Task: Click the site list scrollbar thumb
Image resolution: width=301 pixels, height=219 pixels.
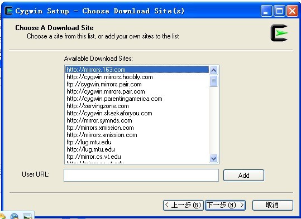Action: point(214,81)
